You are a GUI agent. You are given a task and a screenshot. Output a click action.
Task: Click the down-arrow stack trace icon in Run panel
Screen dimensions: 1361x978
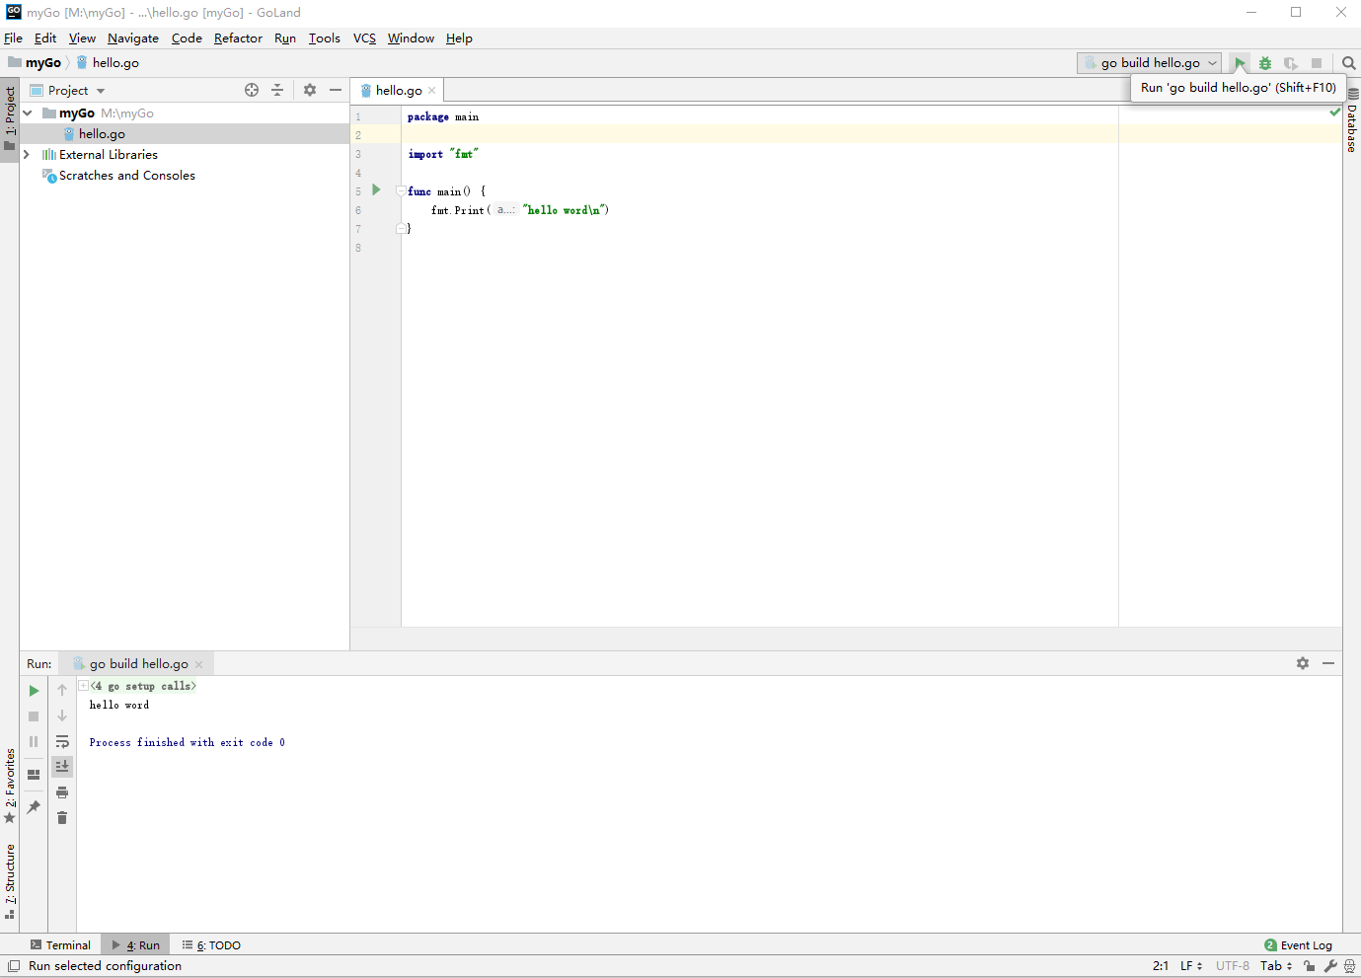tap(62, 715)
